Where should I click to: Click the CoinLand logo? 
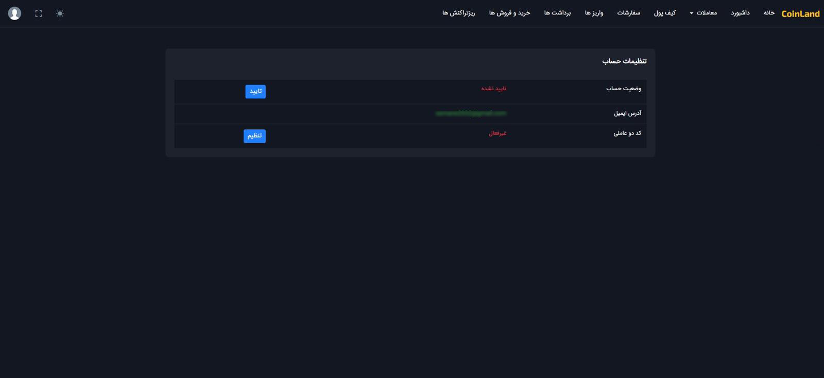tap(800, 14)
